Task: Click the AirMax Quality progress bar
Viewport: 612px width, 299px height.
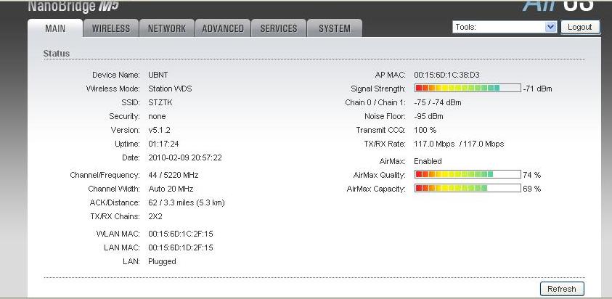Action: (x=467, y=175)
